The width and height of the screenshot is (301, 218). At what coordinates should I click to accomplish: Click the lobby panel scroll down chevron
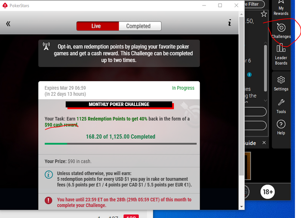265,100
